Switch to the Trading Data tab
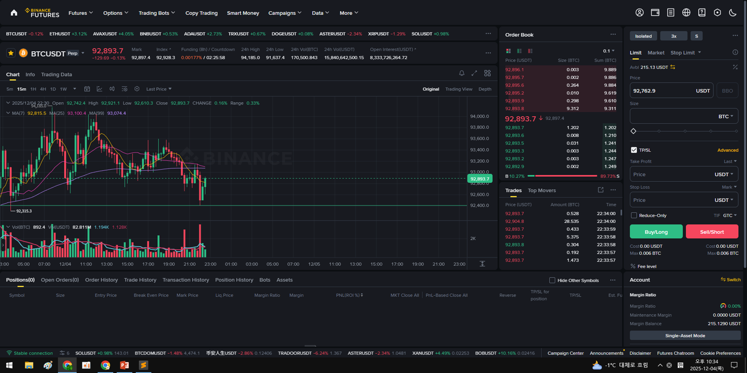The image size is (747, 373). coord(56,75)
